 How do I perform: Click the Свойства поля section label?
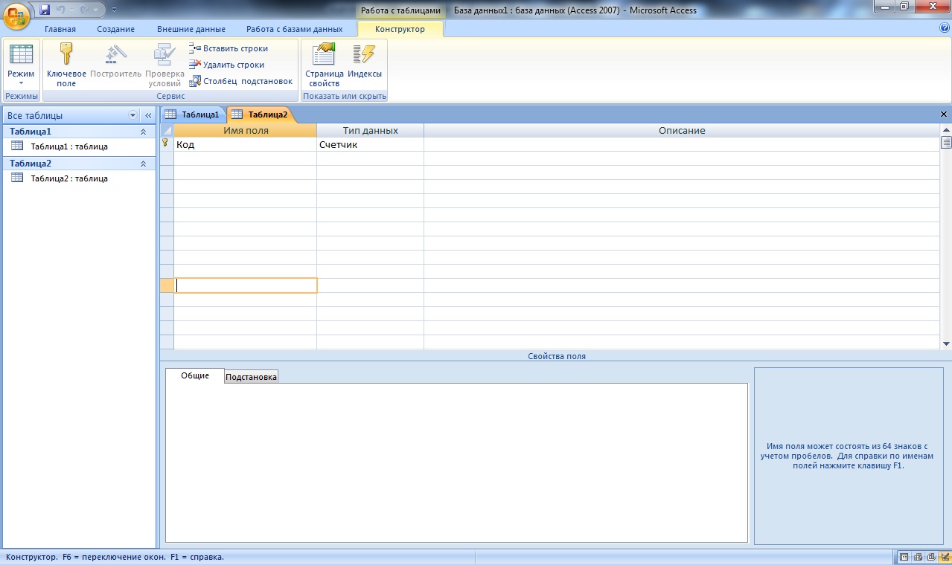tap(557, 356)
